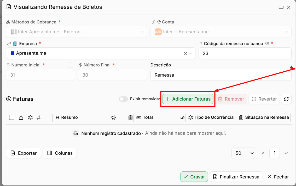Click the Código da remessa no banco field
The image size is (296, 186).
pos(245,53)
